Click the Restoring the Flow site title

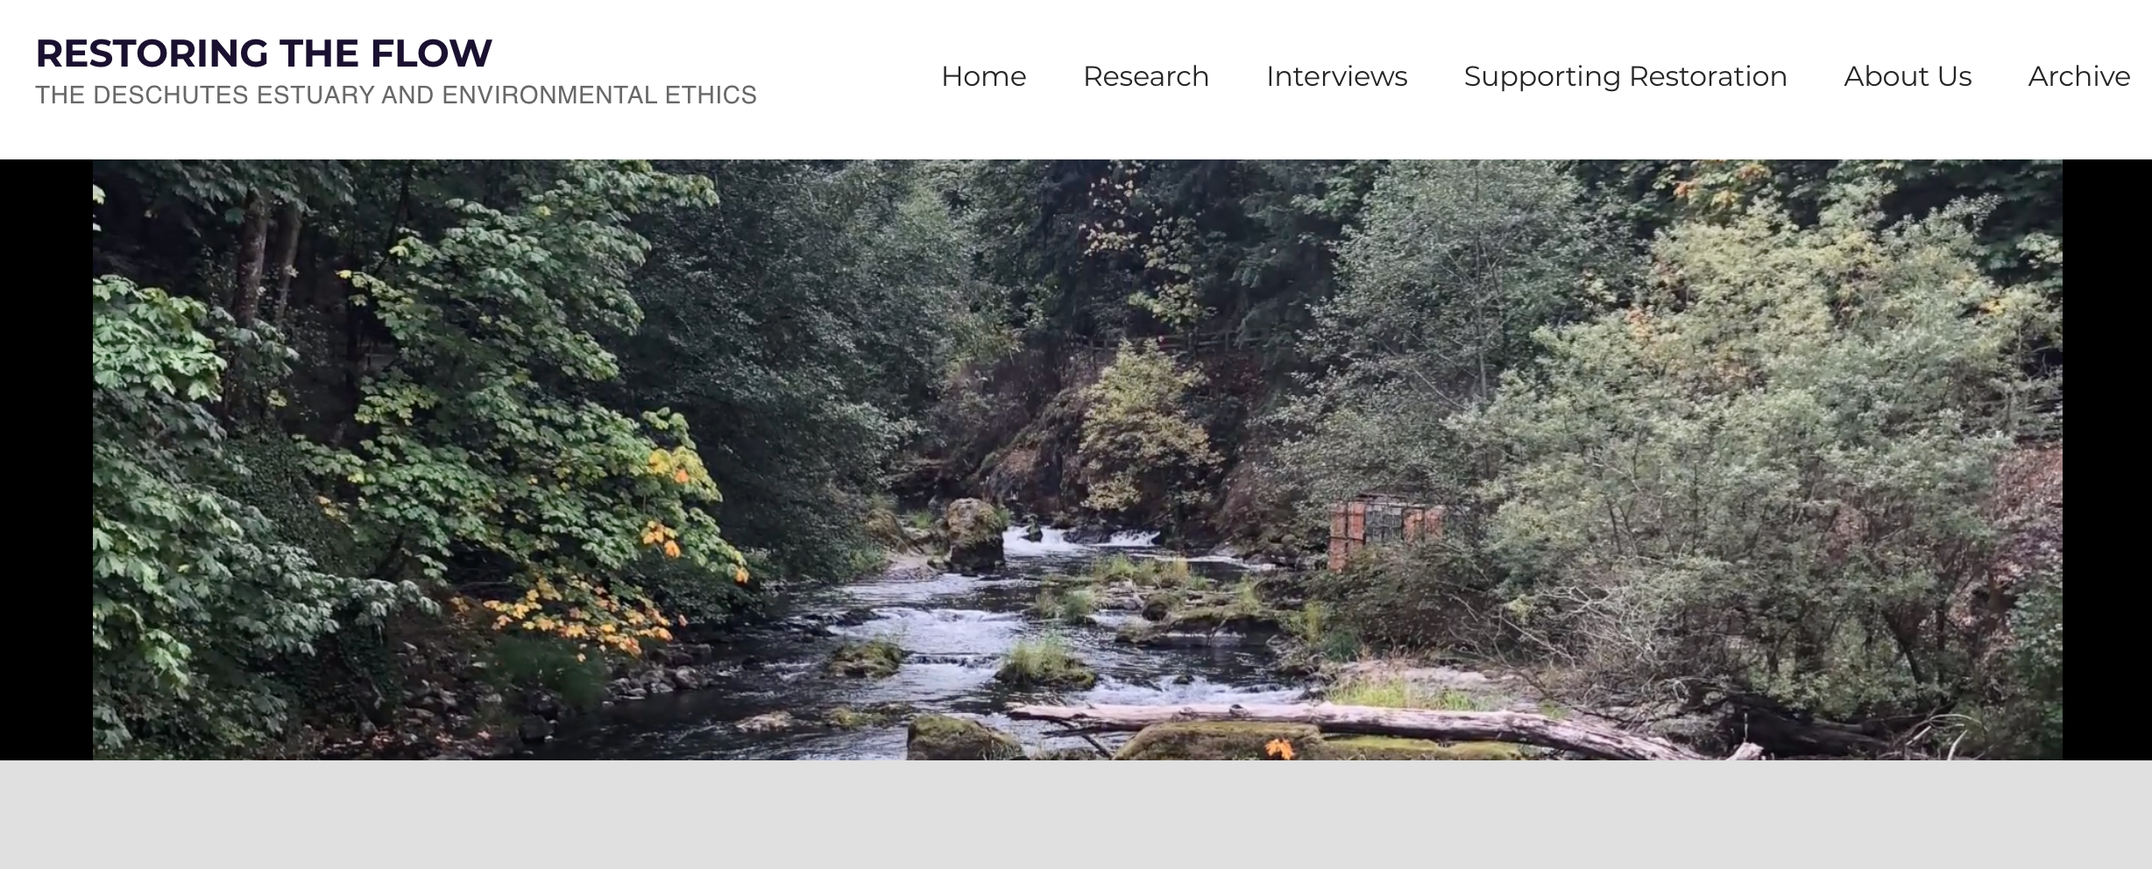tap(264, 53)
